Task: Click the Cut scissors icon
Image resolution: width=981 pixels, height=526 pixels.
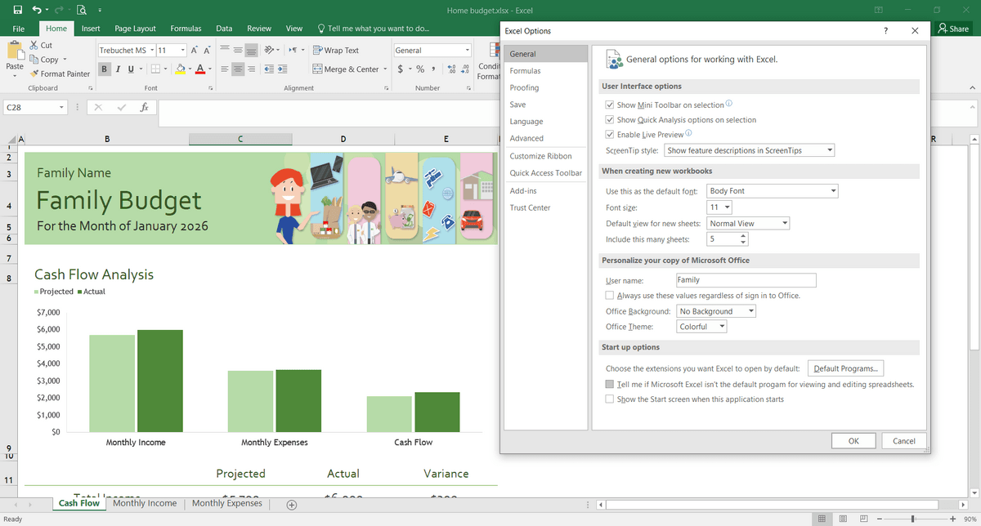Action: click(x=34, y=46)
